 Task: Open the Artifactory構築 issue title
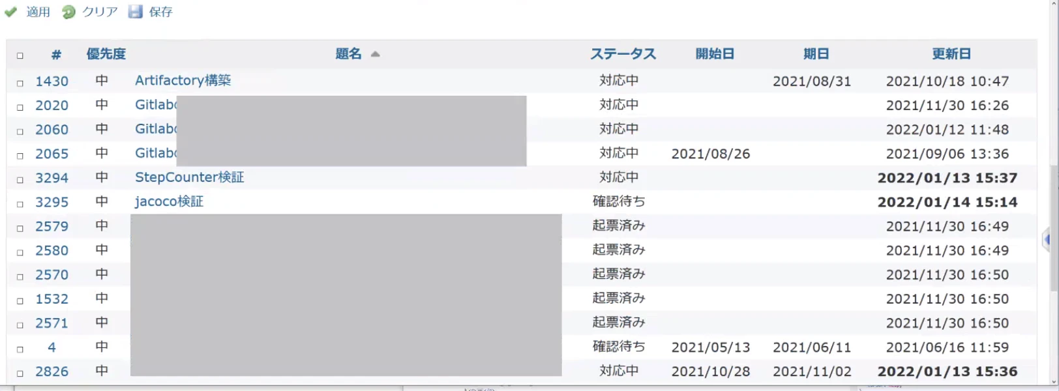pyautogui.click(x=183, y=80)
